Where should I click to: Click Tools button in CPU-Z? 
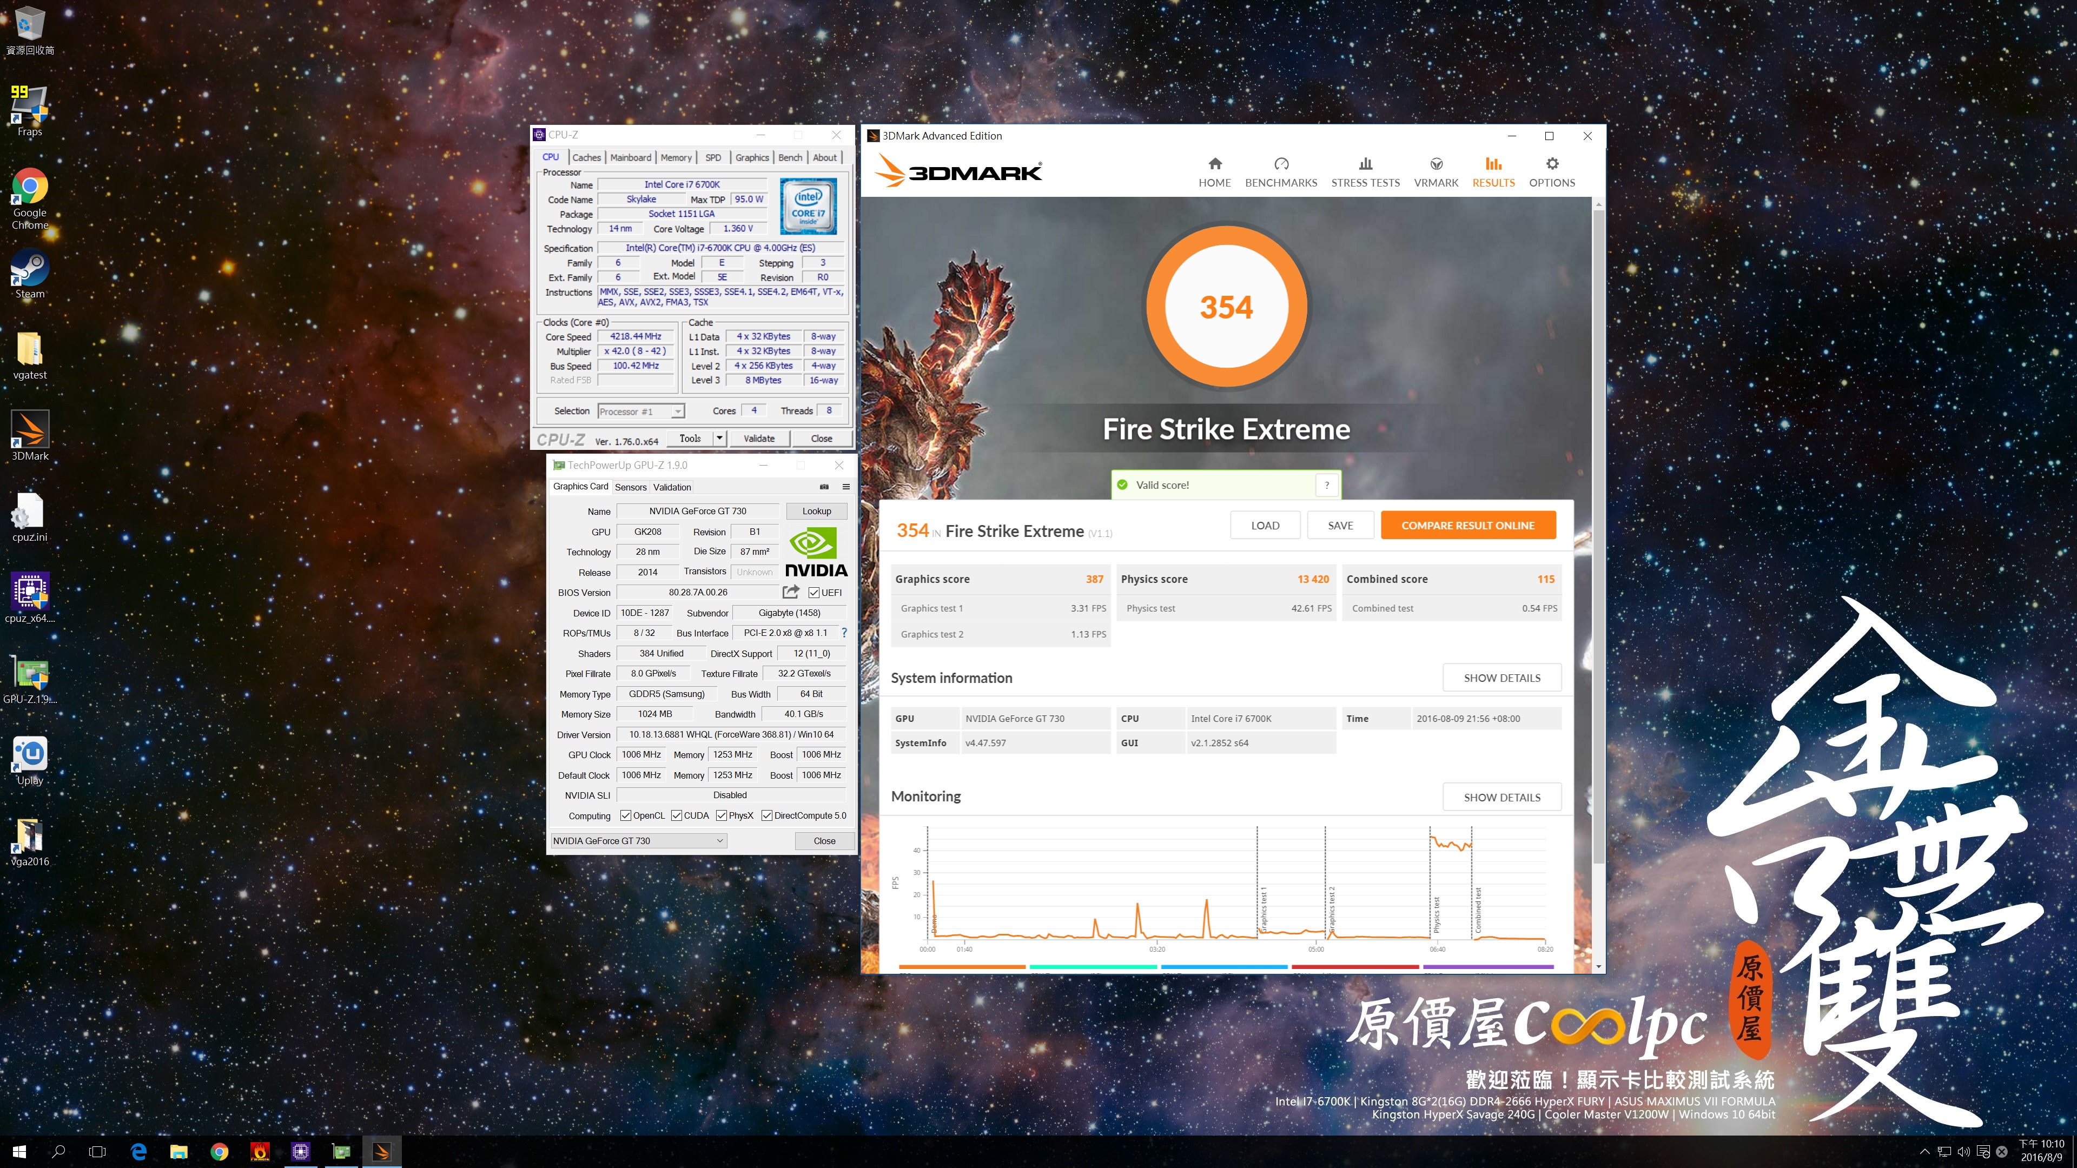(x=690, y=439)
